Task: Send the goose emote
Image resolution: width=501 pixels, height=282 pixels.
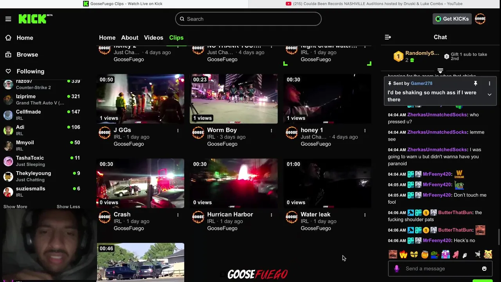Action: pyautogui.click(x=478, y=255)
